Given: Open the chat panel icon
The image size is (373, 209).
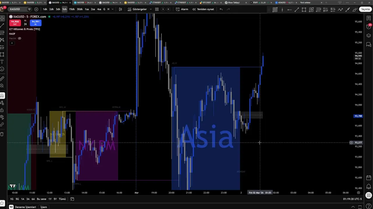Looking at the screenshot, I should pyautogui.click(x=369, y=44).
